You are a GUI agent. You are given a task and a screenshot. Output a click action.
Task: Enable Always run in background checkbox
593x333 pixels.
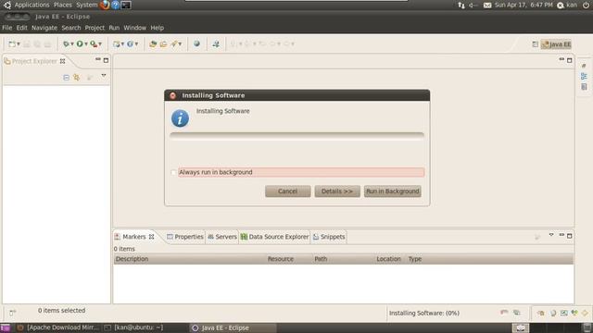[x=173, y=173]
